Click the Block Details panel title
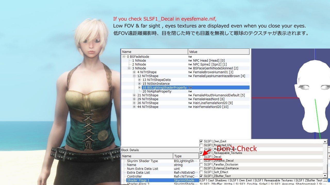Screen dimensions: 330x185 point(130,150)
